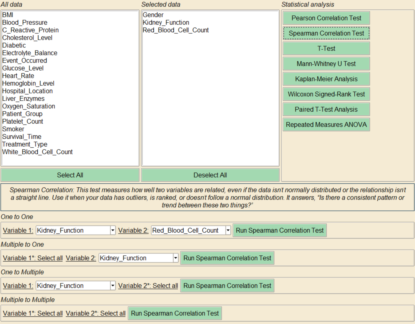The height and width of the screenshot is (324, 415).
Task: Choose the T-Test analysis button
Action: [326, 48]
